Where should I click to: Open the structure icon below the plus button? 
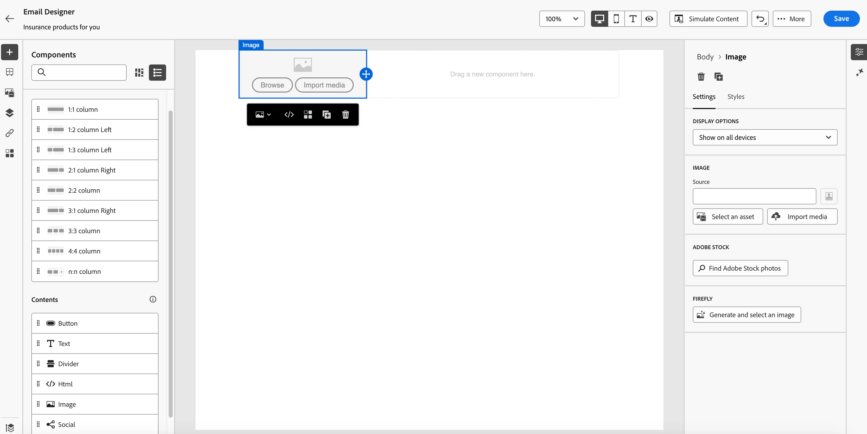(x=10, y=72)
